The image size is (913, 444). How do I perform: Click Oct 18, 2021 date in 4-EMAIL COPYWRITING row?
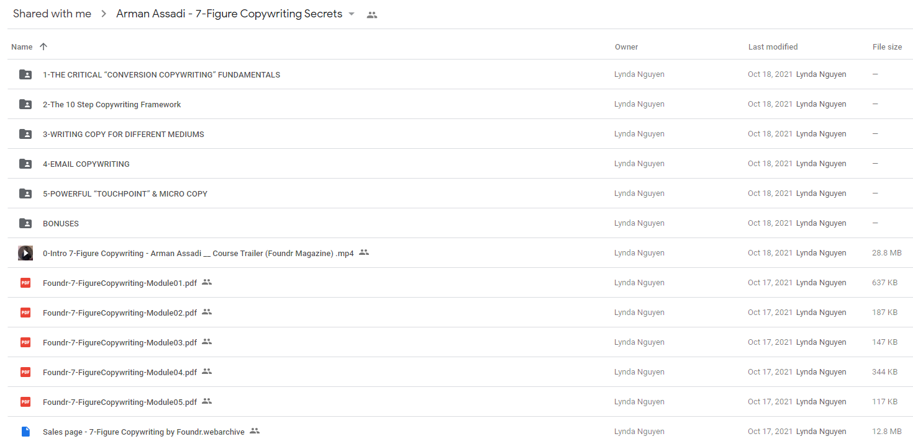pyautogui.click(x=770, y=164)
